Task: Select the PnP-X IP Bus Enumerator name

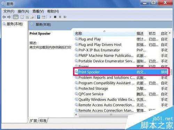Action: pyautogui.click(x=99, y=50)
